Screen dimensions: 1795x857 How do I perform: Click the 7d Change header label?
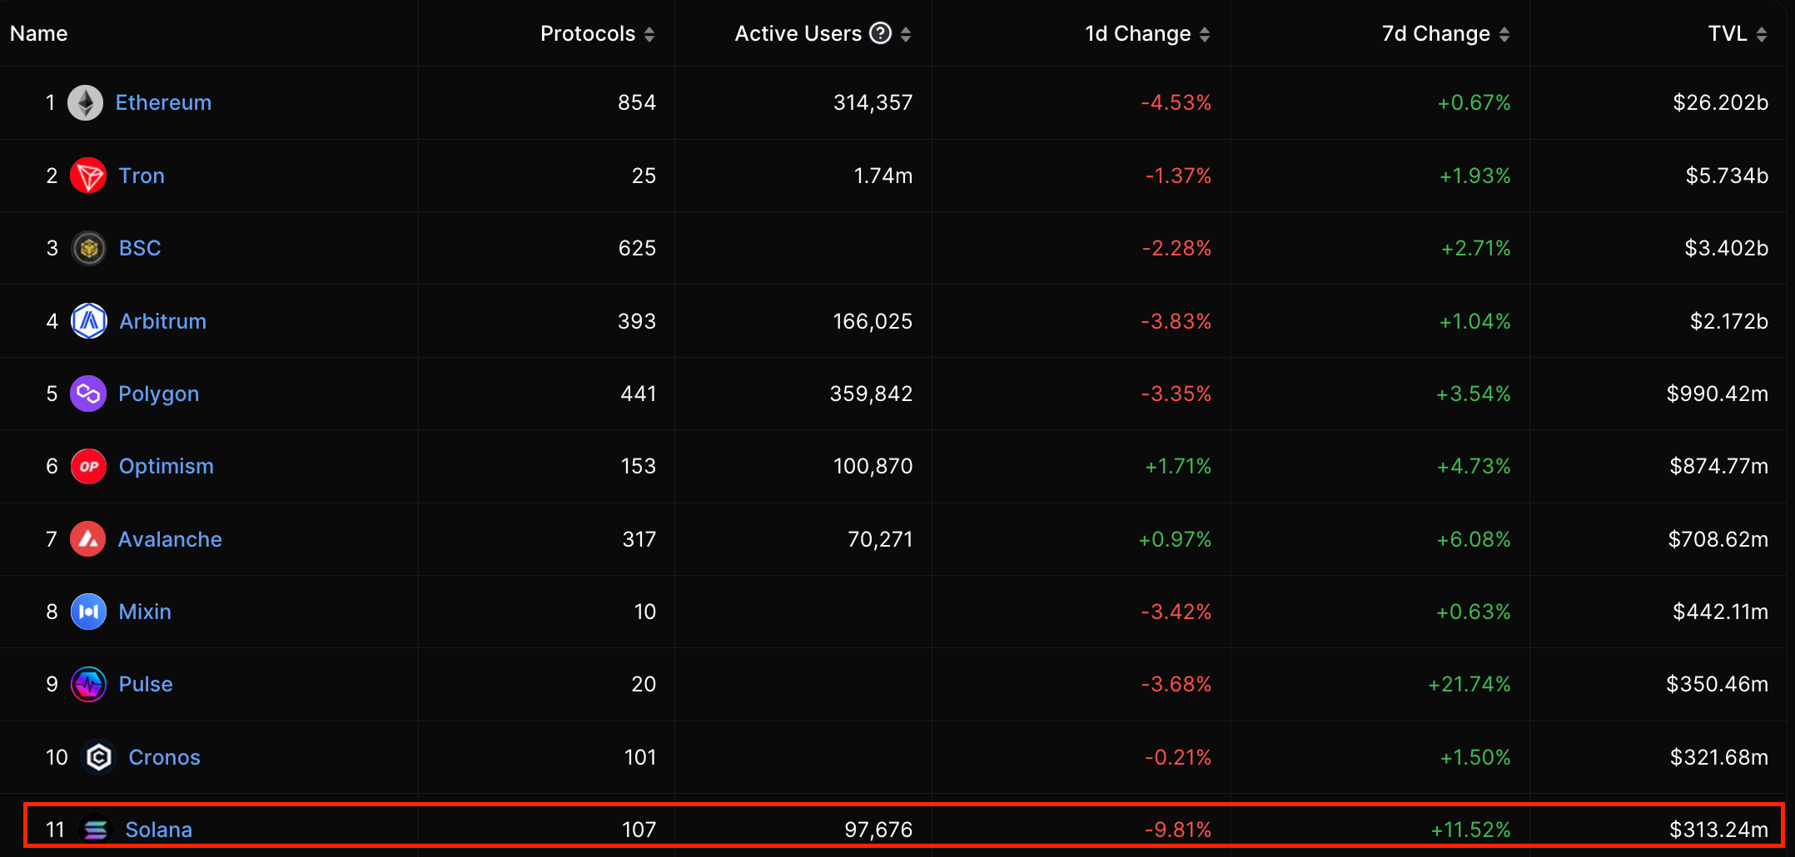(1435, 33)
